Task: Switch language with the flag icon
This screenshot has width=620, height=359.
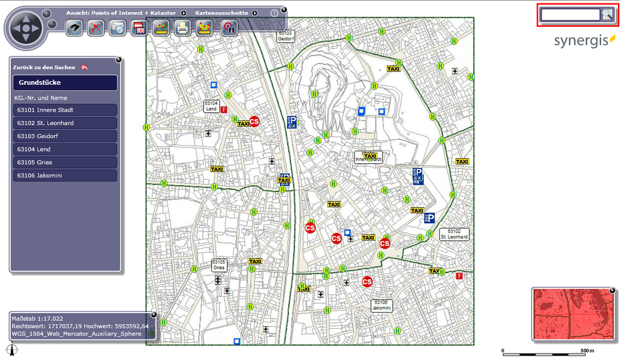Action: pyautogui.click(x=139, y=28)
